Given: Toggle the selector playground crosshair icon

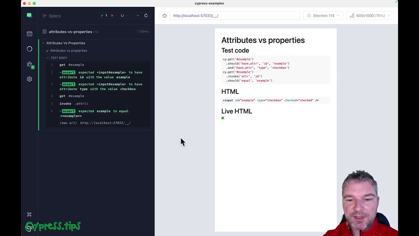Looking at the screenshot, I should pyautogui.click(x=164, y=16).
